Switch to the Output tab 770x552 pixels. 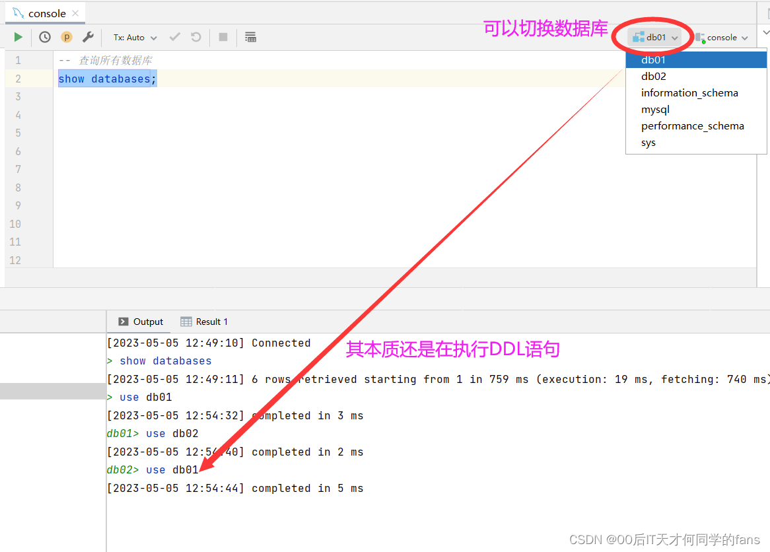pyautogui.click(x=141, y=322)
